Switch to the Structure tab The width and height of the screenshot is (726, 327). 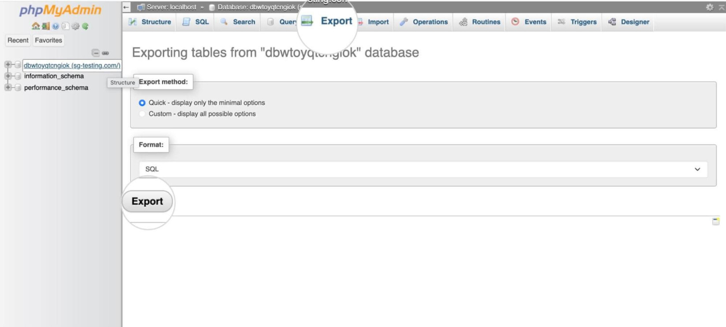pos(150,22)
